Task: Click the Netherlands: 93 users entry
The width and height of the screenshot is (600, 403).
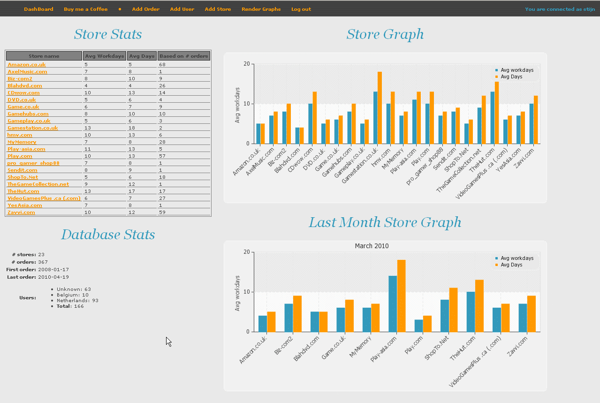Action: tap(77, 300)
